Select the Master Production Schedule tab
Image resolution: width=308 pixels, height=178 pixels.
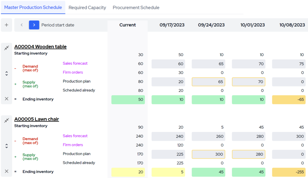point(33,8)
